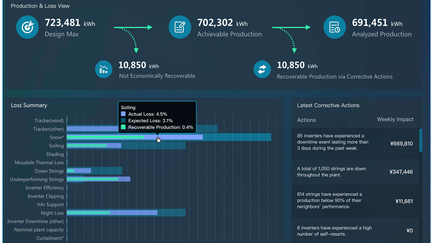Click the Recoverable Production swap arrows icon
This screenshot has height=243, width=433.
tap(262, 69)
